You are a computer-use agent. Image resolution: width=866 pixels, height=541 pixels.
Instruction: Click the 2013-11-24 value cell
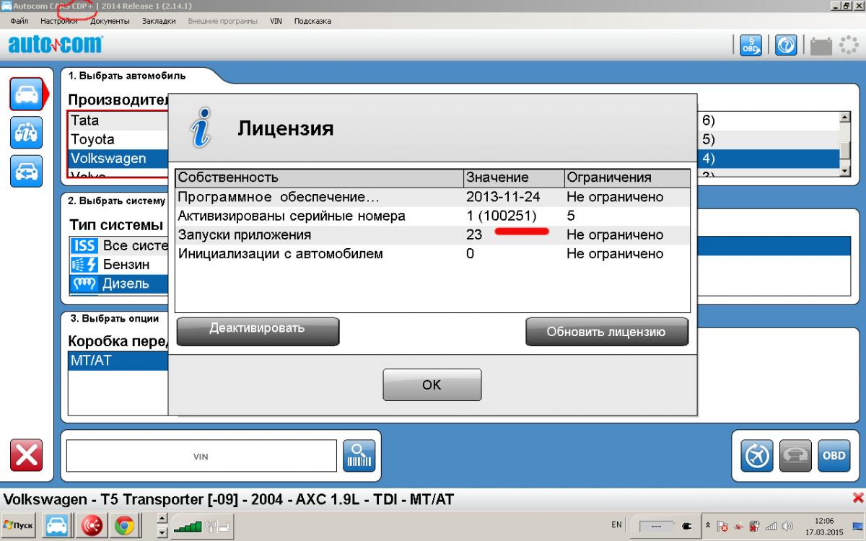pyautogui.click(x=503, y=197)
